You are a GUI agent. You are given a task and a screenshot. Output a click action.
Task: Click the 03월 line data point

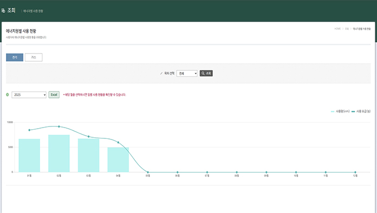pyautogui.click(x=88, y=136)
